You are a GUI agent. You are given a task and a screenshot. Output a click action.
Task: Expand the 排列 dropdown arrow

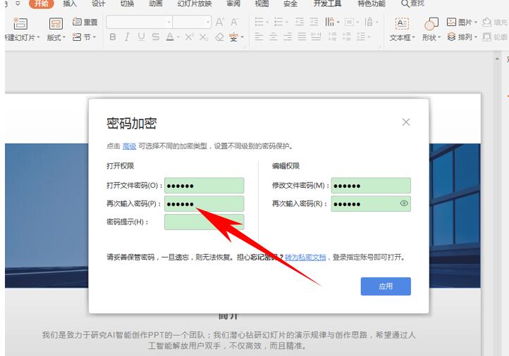476,37
